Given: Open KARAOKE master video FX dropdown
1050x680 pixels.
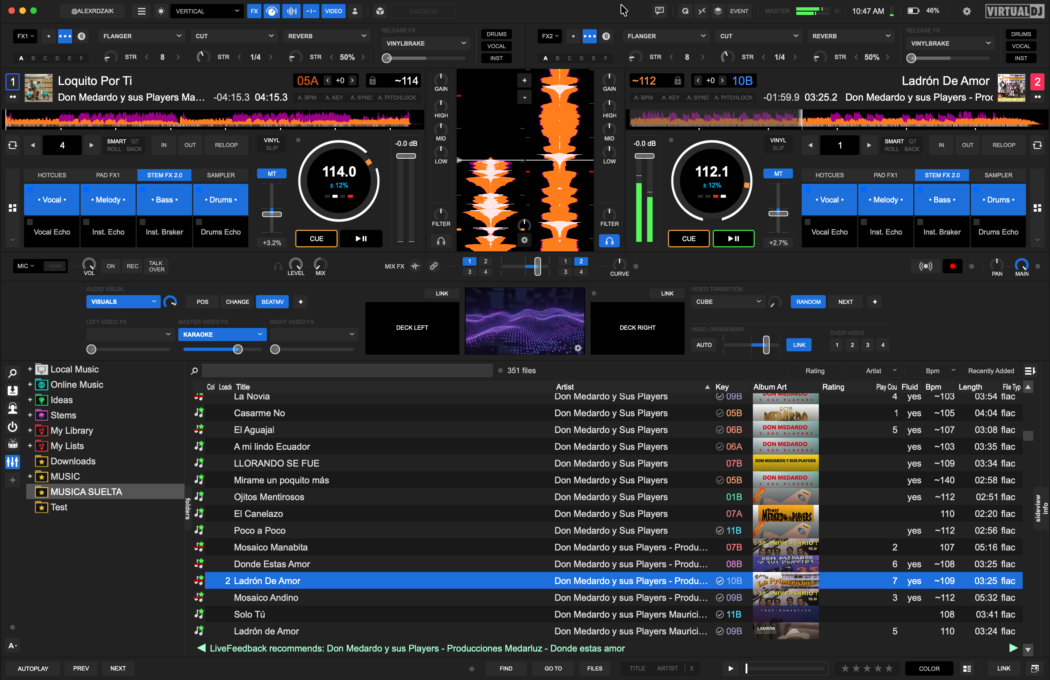Looking at the screenshot, I should click(x=222, y=334).
